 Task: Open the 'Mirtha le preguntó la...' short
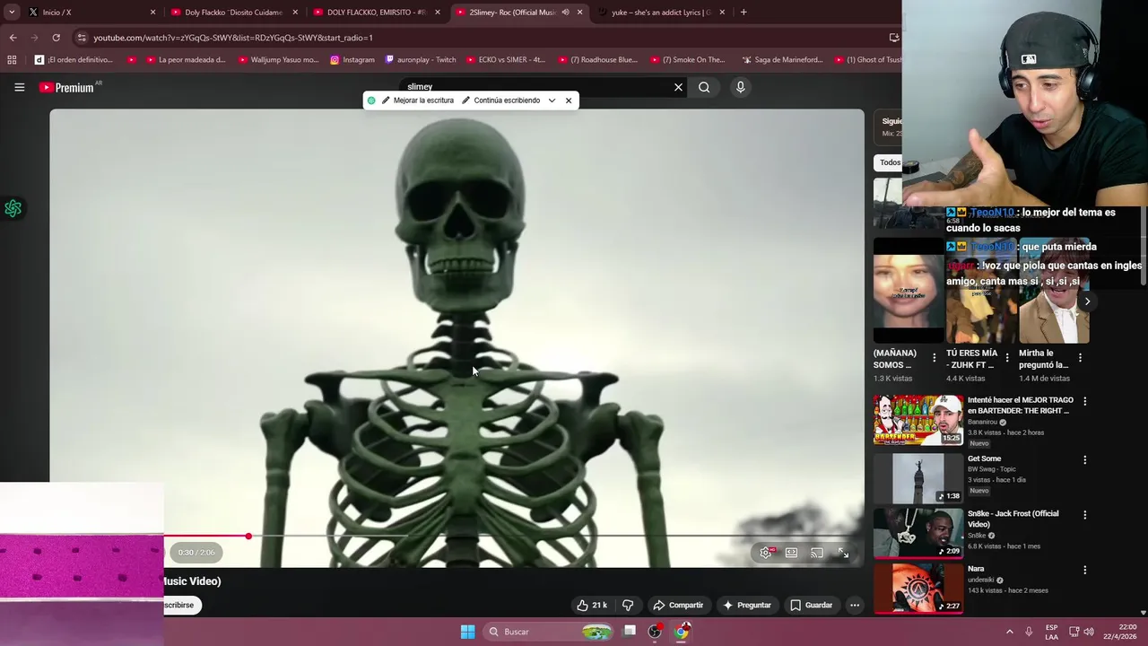click(x=1054, y=291)
